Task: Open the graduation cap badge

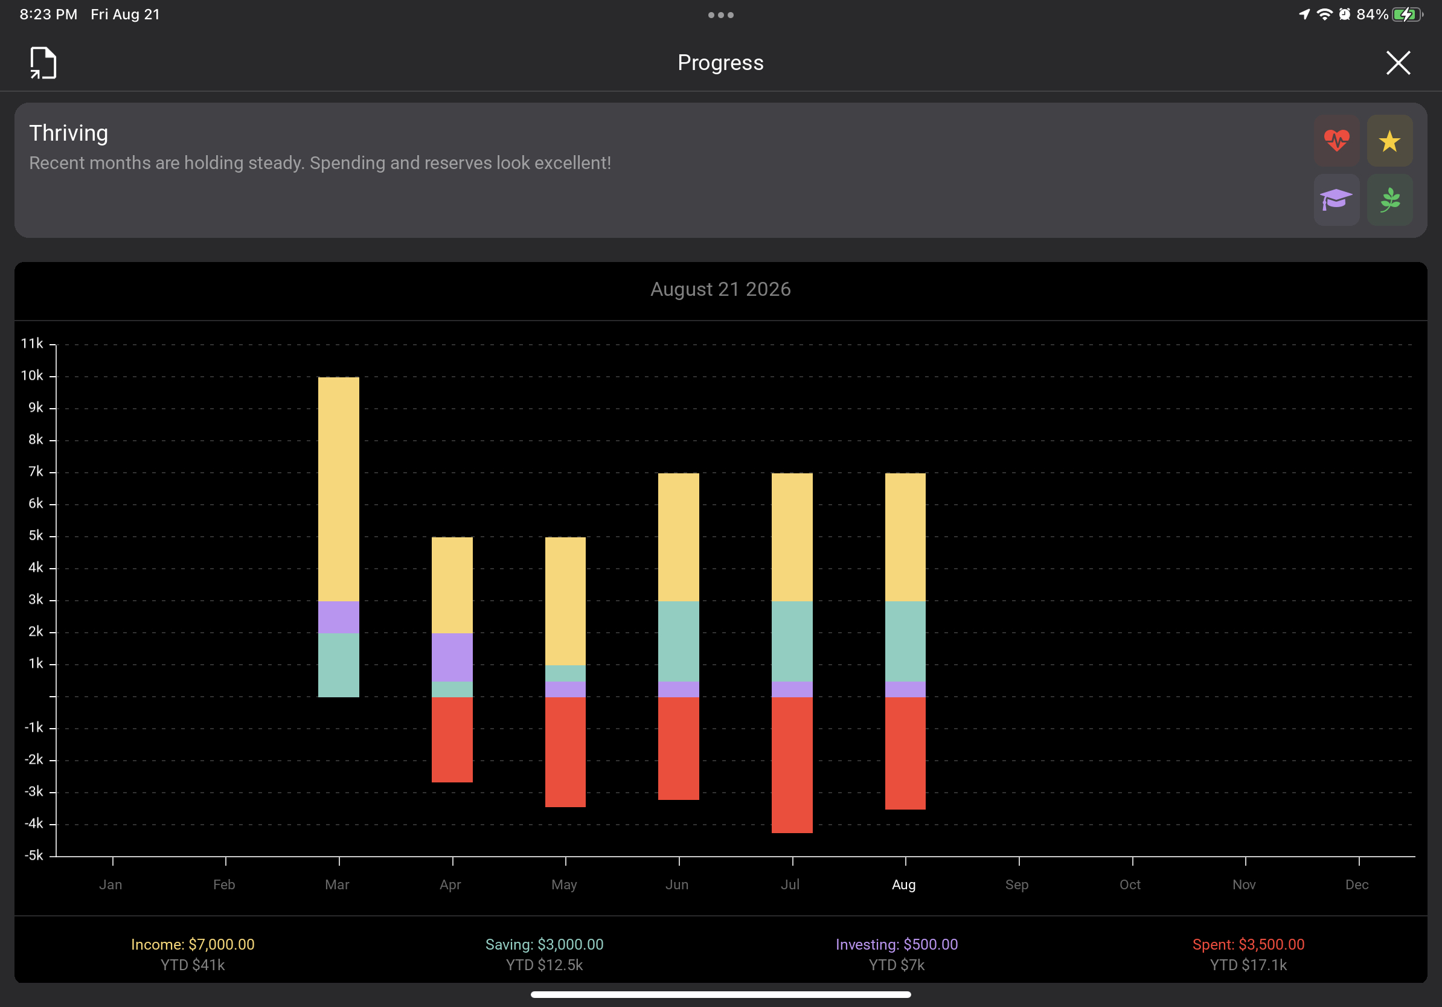Action: pyautogui.click(x=1336, y=200)
